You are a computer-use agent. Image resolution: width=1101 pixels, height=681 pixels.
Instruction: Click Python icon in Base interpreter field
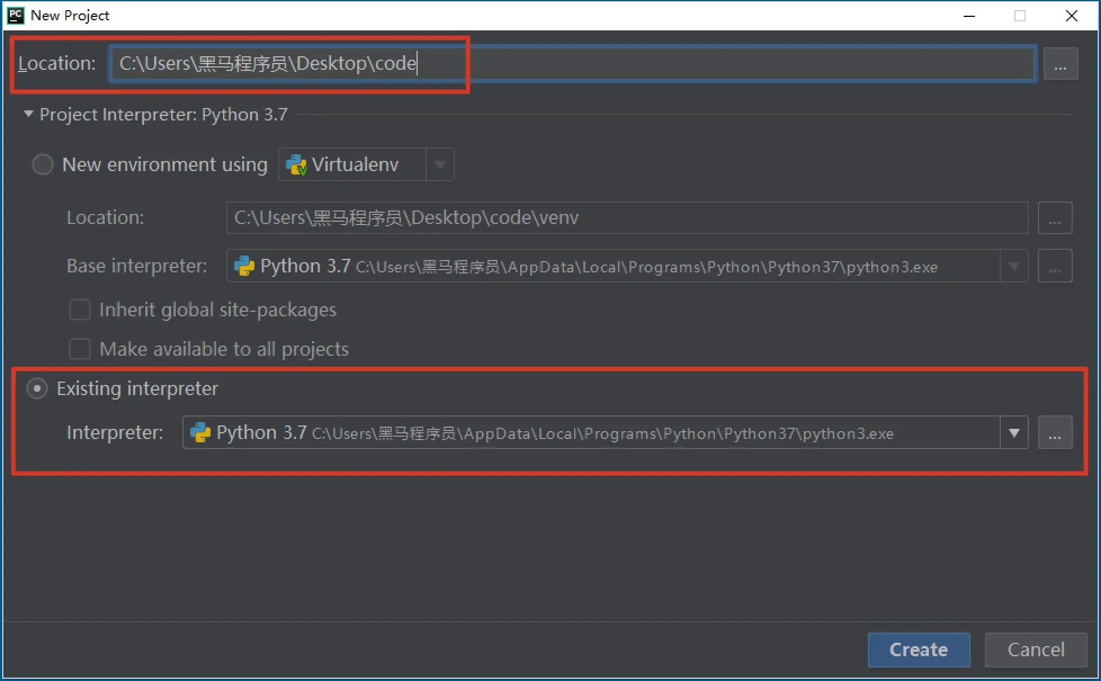(x=244, y=266)
